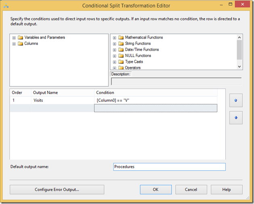Click the Date/Time Functions folder icon
Viewport: 254px width, 204px height.
pos(121,49)
